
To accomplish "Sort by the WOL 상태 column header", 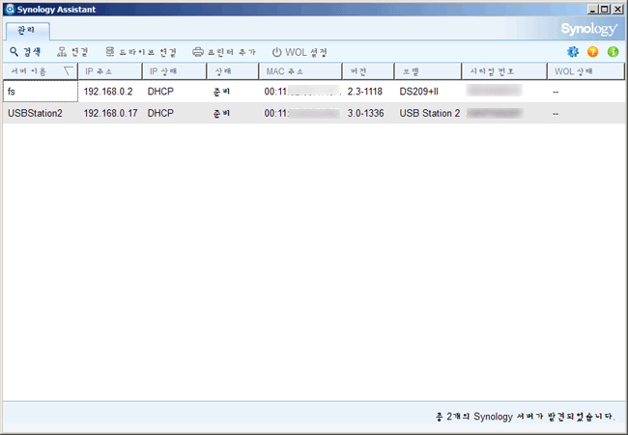I will point(585,71).
